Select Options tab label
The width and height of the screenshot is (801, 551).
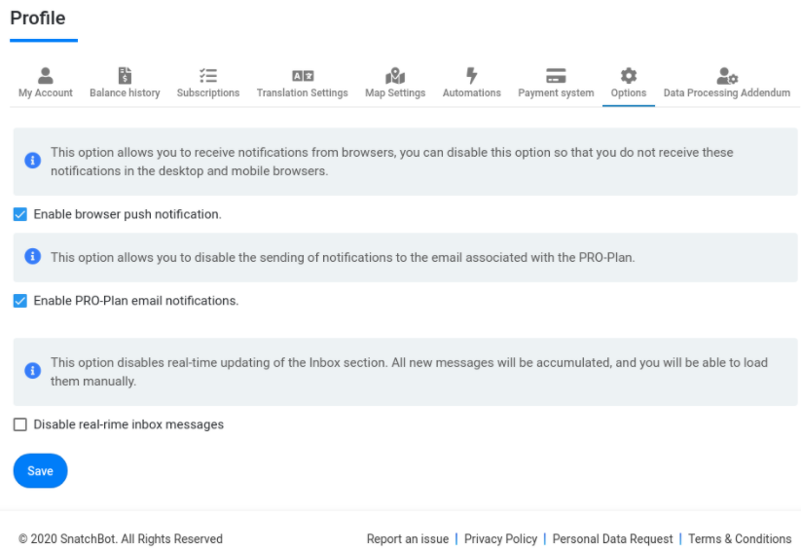pos(629,93)
